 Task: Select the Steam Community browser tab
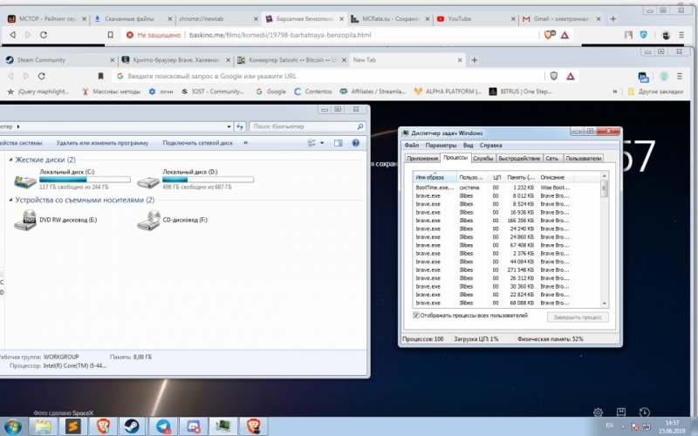click(x=58, y=60)
